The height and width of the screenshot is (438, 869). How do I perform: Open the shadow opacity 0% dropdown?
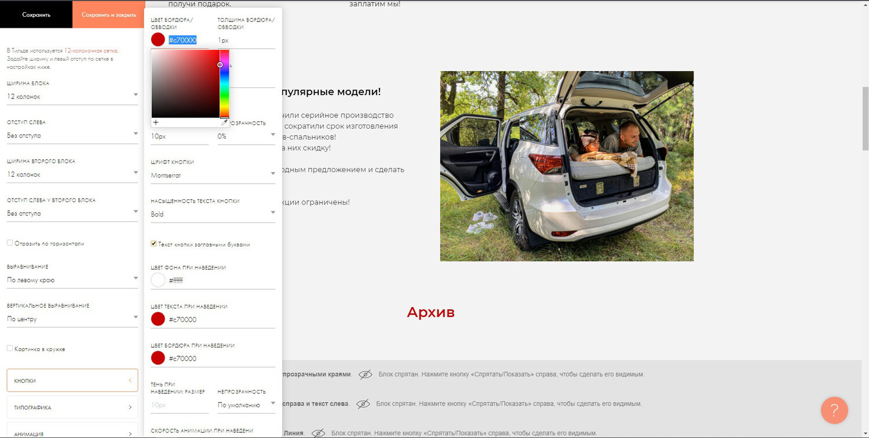246,136
